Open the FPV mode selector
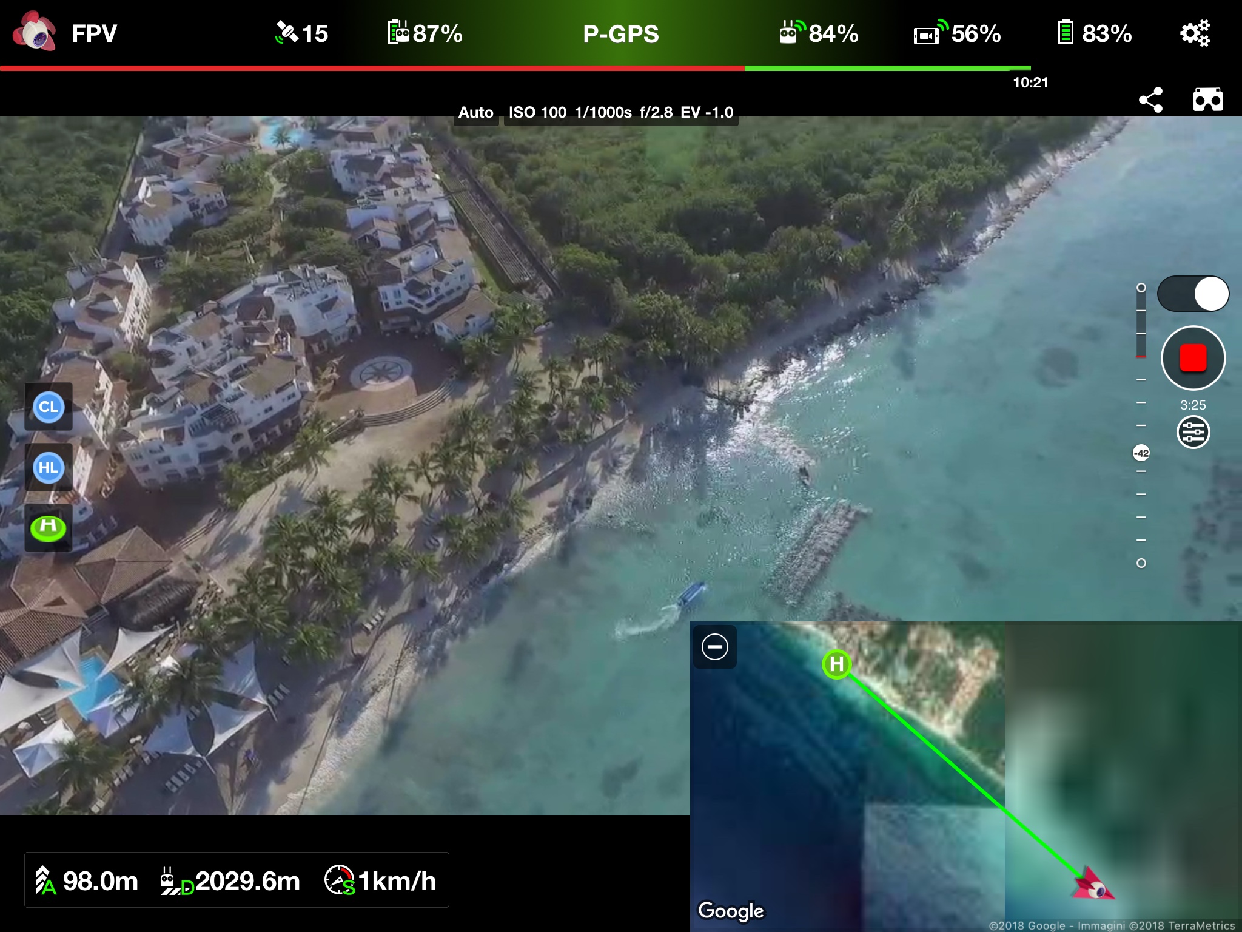Image resolution: width=1242 pixels, height=932 pixels. pyautogui.click(x=94, y=33)
